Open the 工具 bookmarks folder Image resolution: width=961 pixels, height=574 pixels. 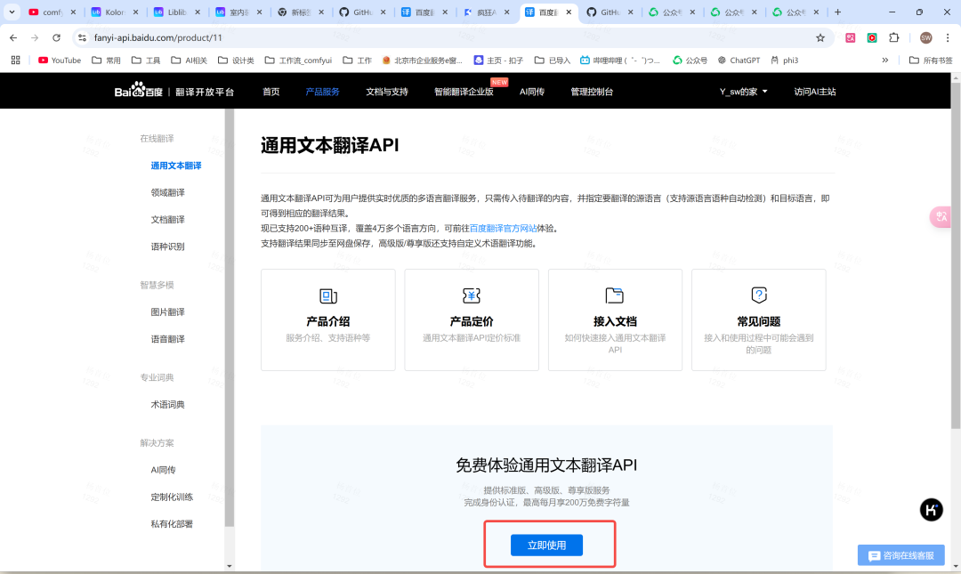point(146,61)
